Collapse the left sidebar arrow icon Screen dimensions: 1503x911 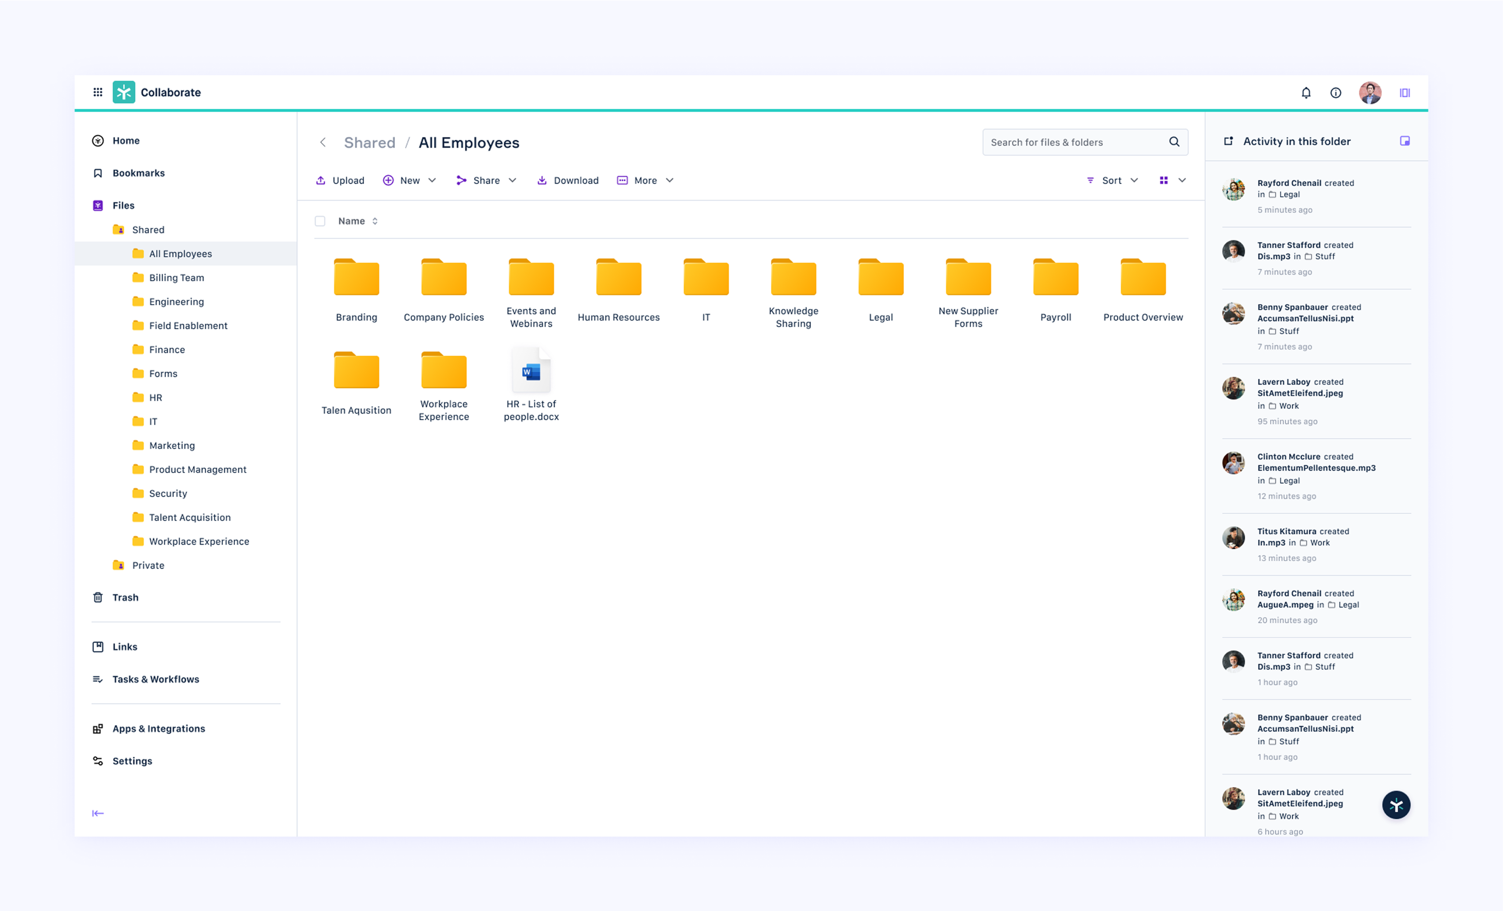coord(98,813)
